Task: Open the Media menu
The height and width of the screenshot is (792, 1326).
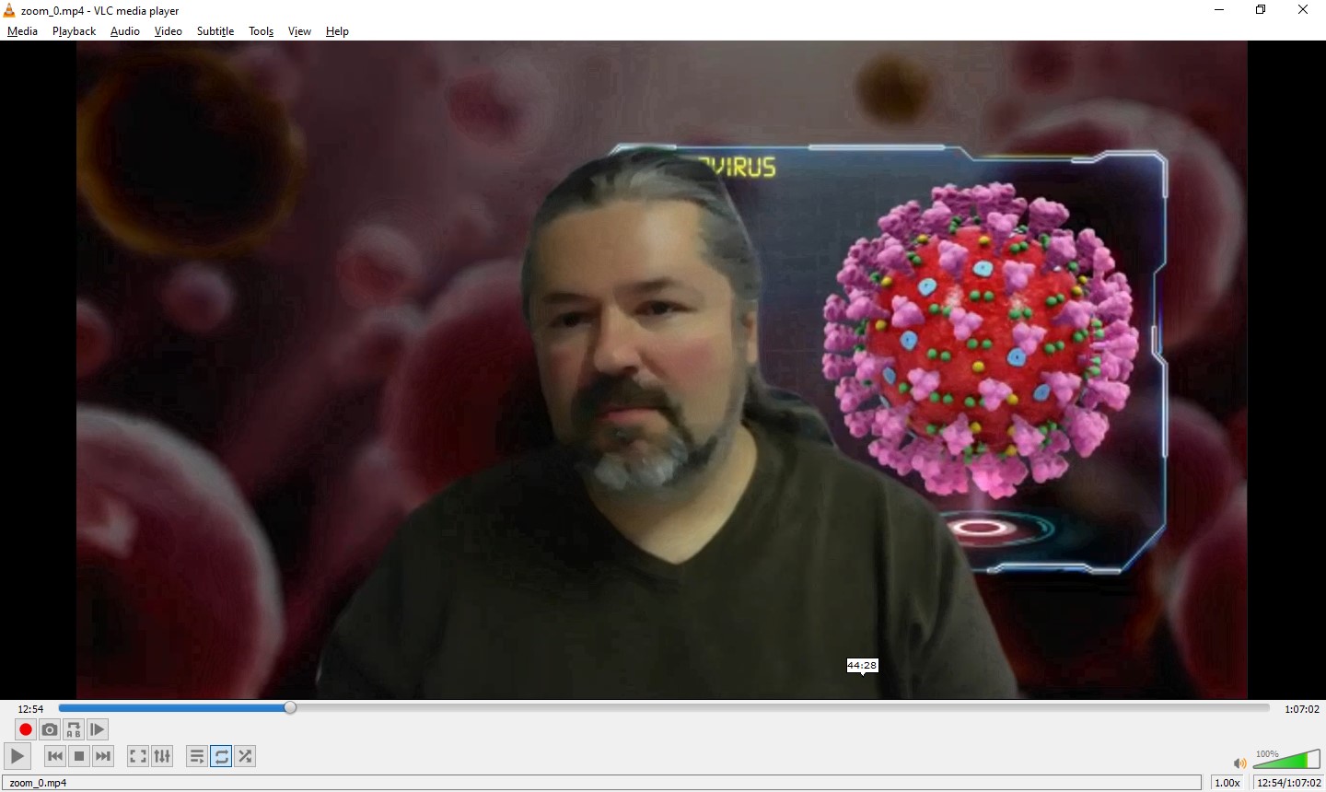Action: coord(23,31)
